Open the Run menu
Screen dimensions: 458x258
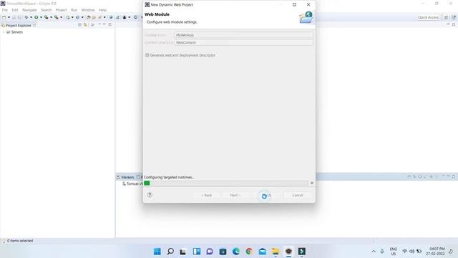pos(74,10)
